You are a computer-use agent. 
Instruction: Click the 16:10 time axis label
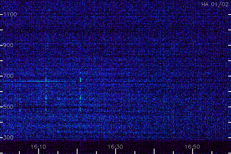[38, 147]
